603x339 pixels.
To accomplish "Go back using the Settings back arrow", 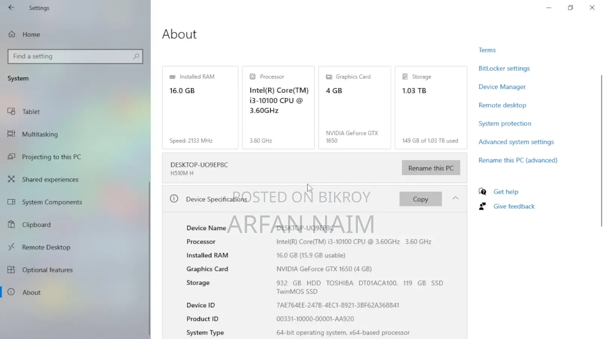I will point(11,8).
